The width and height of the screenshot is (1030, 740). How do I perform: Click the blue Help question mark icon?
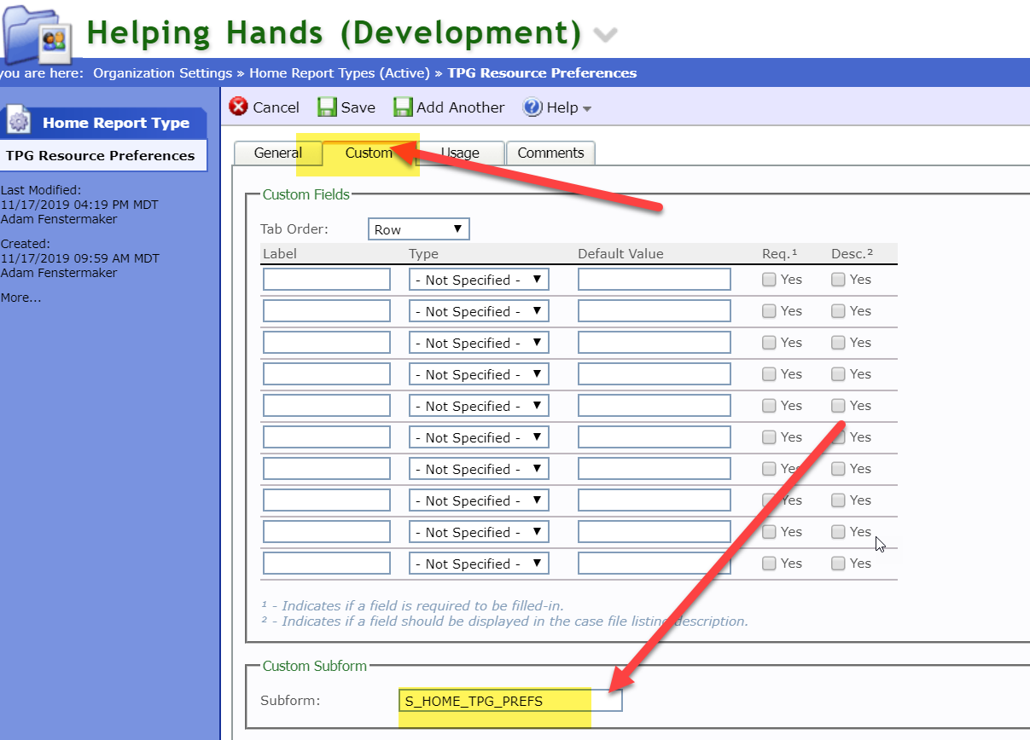[532, 107]
